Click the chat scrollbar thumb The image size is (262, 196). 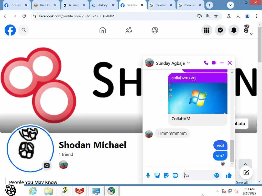[232, 151]
